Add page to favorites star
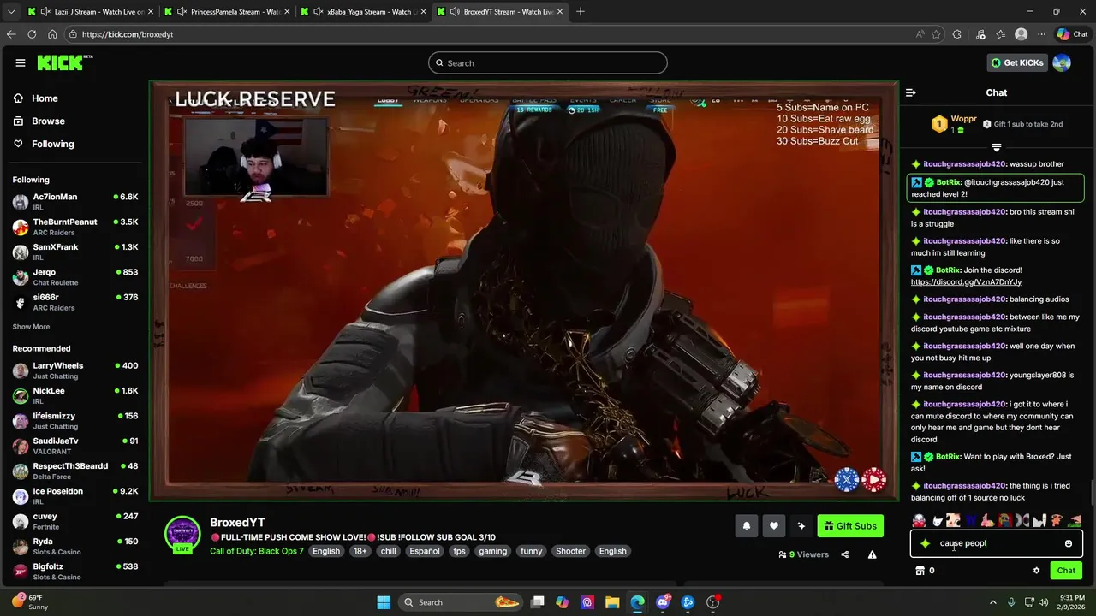Screen dimensions: 1096x616 point(937,34)
